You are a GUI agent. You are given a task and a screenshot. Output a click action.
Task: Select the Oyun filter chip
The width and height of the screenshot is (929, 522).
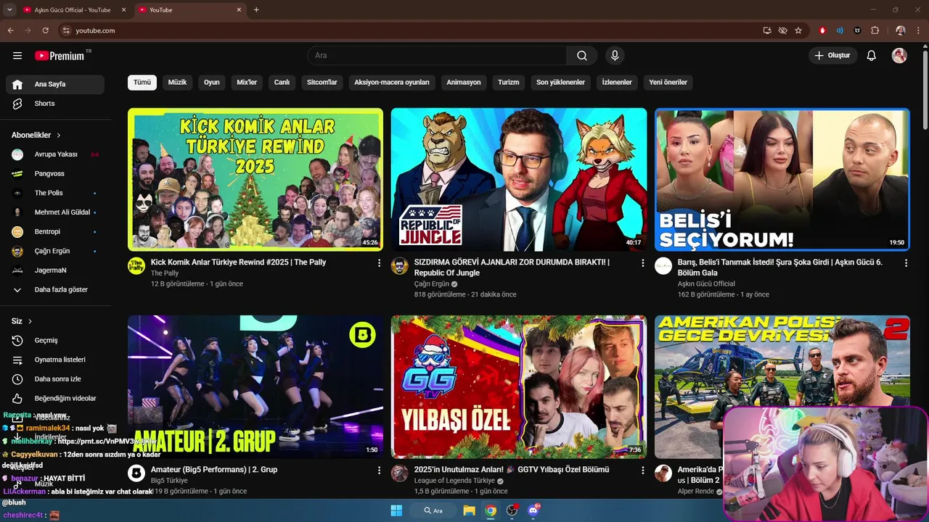(x=212, y=83)
